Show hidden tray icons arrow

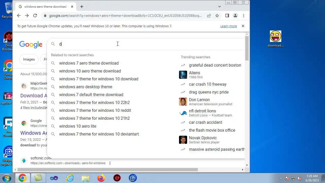tap(281, 178)
